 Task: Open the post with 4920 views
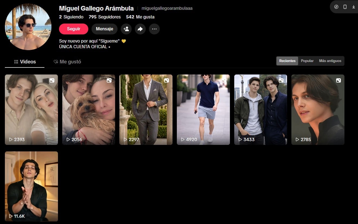203,109
